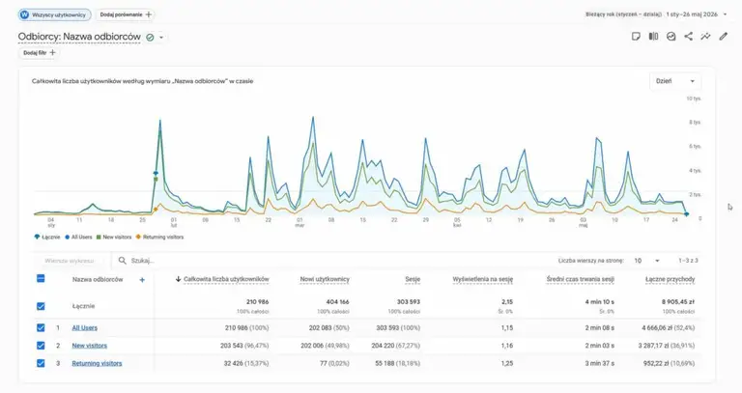The width and height of the screenshot is (742, 393).
Task: Toggle the Łącznie legend item
Action: pos(47,237)
